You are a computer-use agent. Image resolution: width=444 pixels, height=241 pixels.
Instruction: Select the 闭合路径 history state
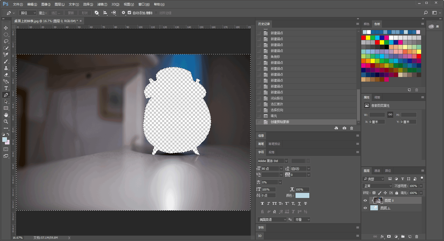point(277,98)
